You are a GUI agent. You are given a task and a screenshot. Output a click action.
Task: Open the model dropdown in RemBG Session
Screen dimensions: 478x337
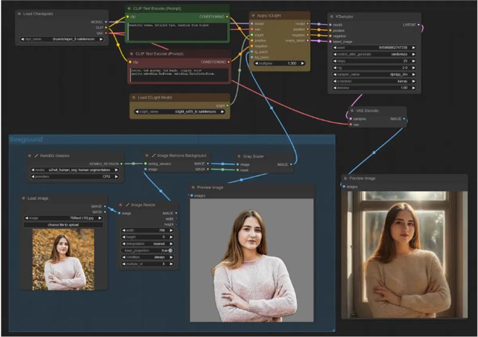(75, 170)
